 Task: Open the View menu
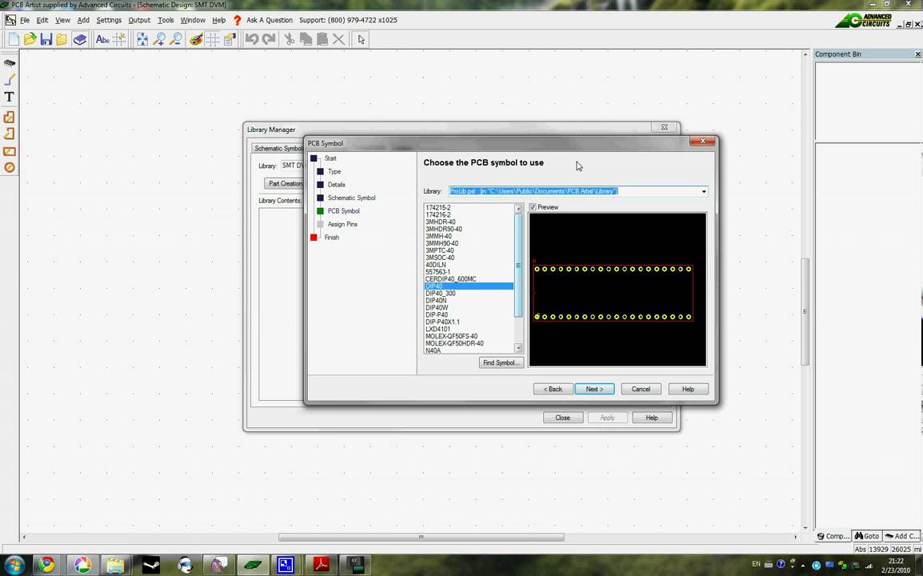click(x=62, y=20)
